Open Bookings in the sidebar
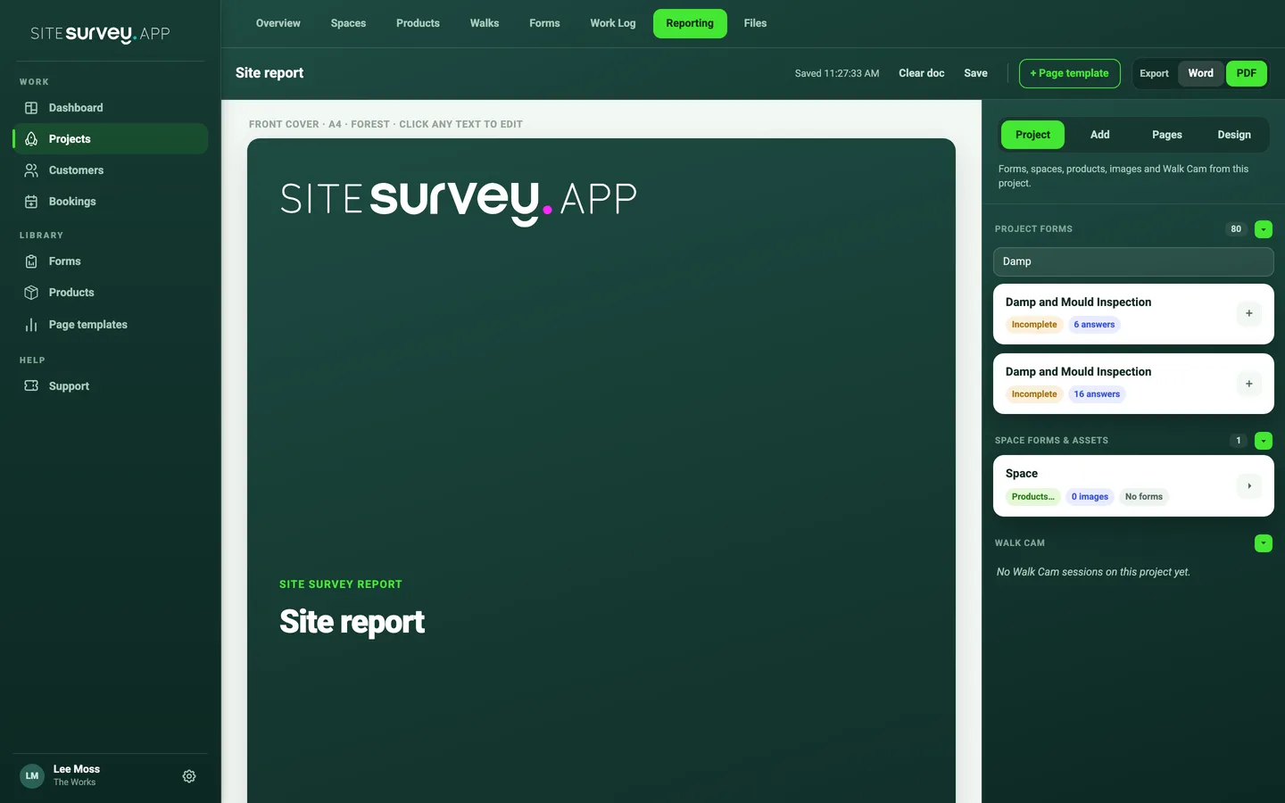The width and height of the screenshot is (1285, 803). (x=111, y=202)
